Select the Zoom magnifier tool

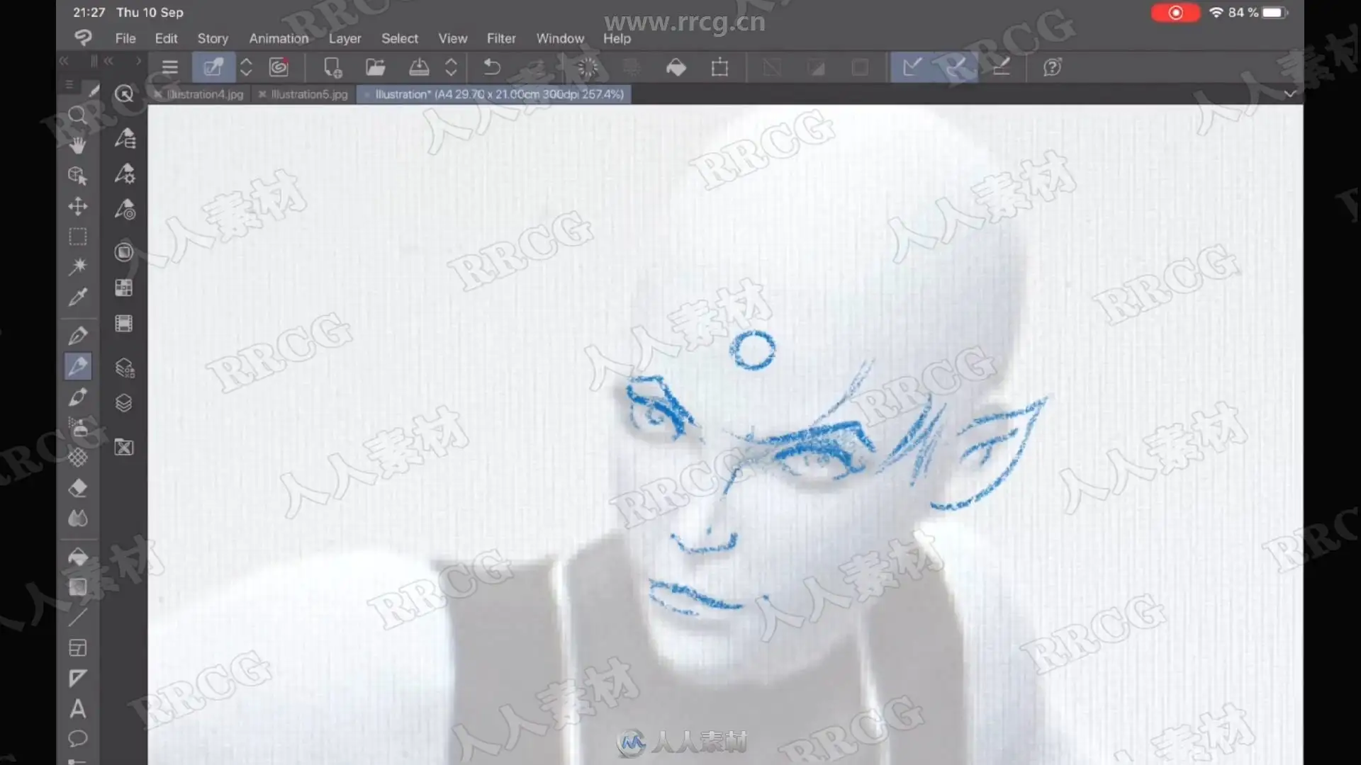(x=77, y=115)
